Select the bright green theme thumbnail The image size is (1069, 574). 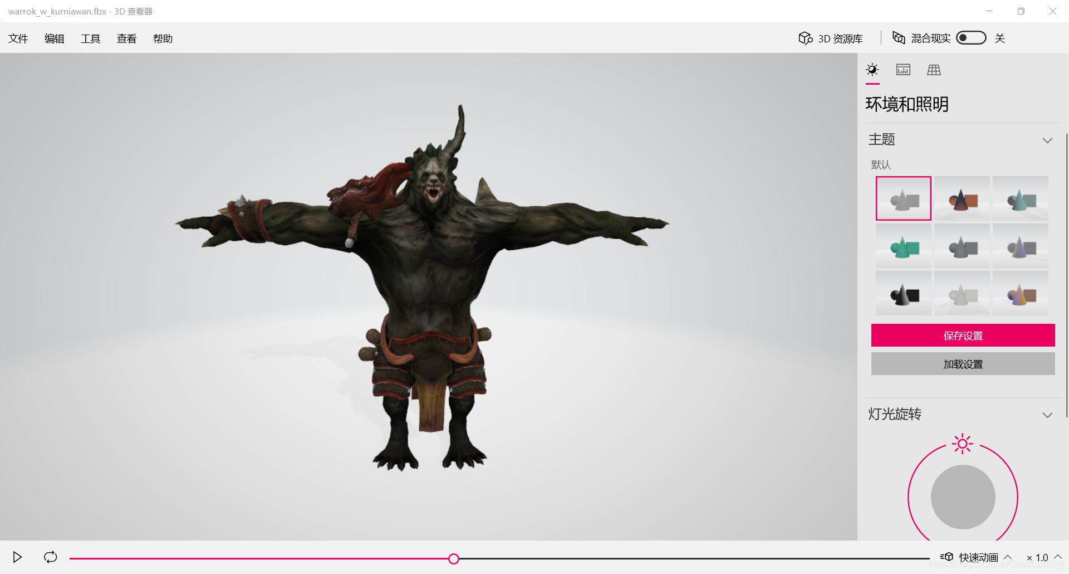(x=904, y=246)
